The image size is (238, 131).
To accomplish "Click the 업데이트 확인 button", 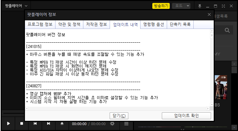I will [x=186, y=116].
